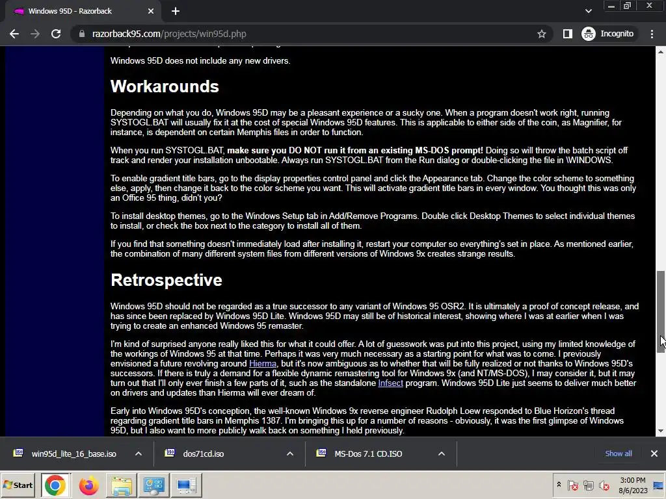Close the downloads bar

654,454
